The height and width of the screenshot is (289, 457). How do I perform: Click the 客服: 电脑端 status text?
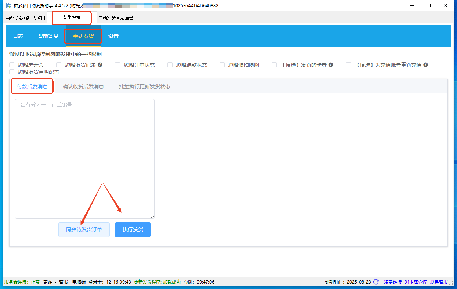(72, 282)
